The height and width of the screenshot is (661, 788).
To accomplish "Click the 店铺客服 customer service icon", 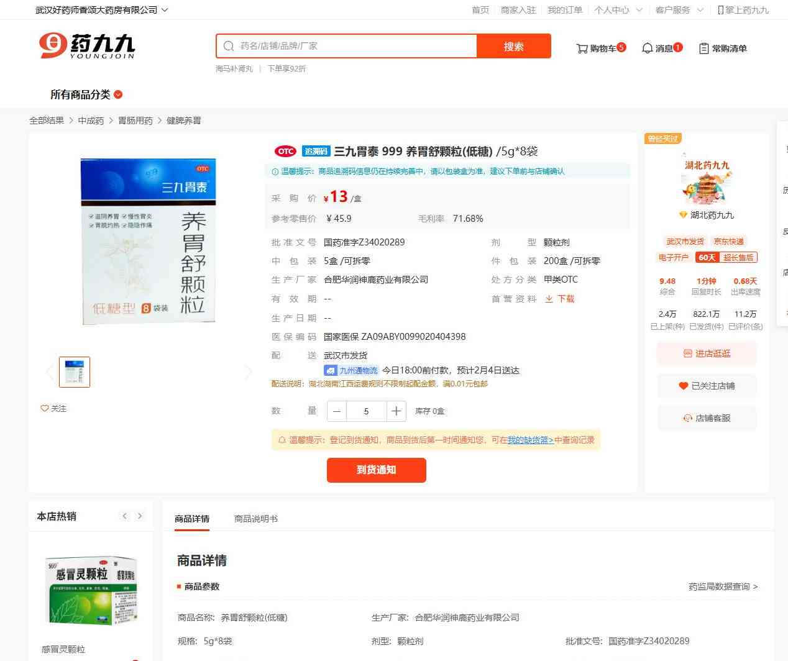I will (x=687, y=418).
